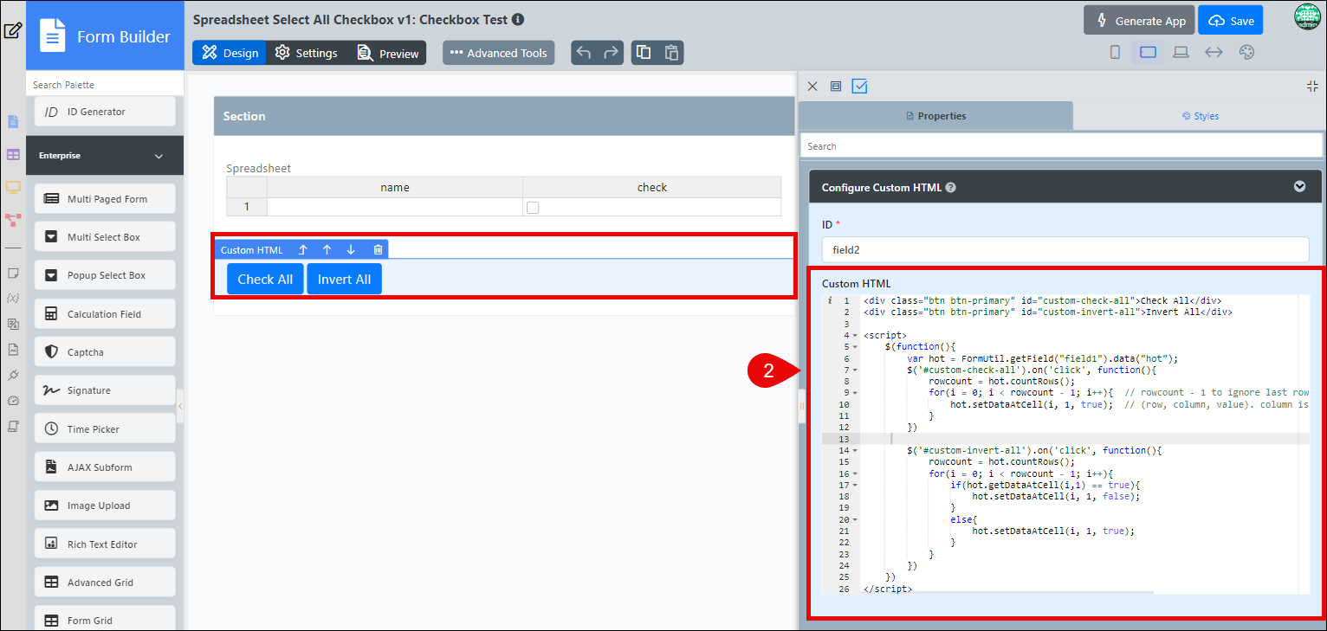The image size is (1327, 631).
Task: Collapse the Configure Custom HTML section chevron
Action: 1298,186
